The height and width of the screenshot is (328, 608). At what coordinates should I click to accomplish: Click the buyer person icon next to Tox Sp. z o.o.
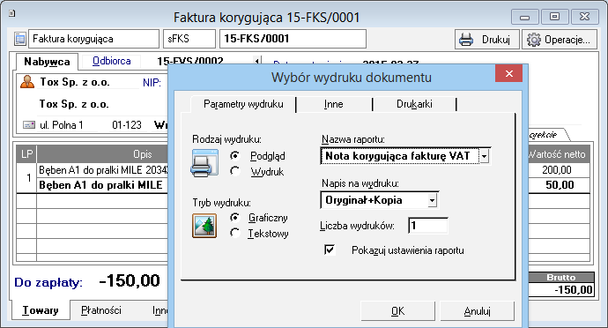(27, 82)
